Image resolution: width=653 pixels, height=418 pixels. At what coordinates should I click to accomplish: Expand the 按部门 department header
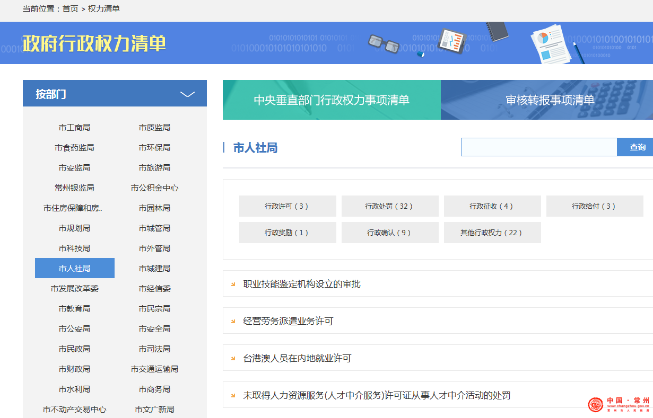51,94
